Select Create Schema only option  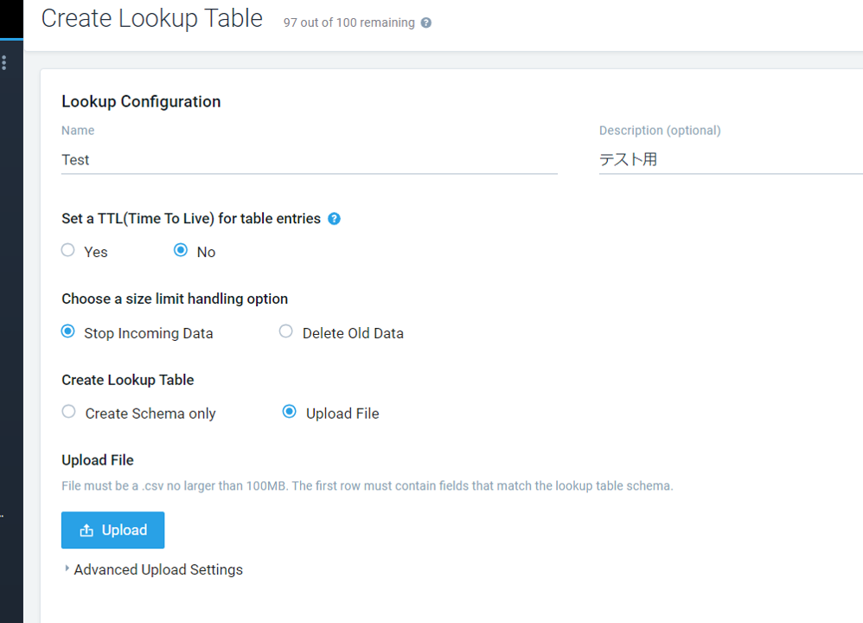pos(68,411)
